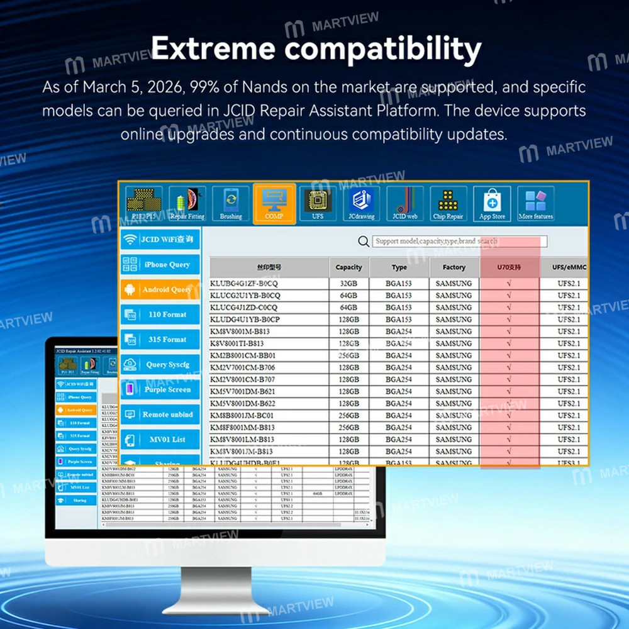Open the UFS module icon
Screen dimensions: 629x629
(x=318, y=203)
